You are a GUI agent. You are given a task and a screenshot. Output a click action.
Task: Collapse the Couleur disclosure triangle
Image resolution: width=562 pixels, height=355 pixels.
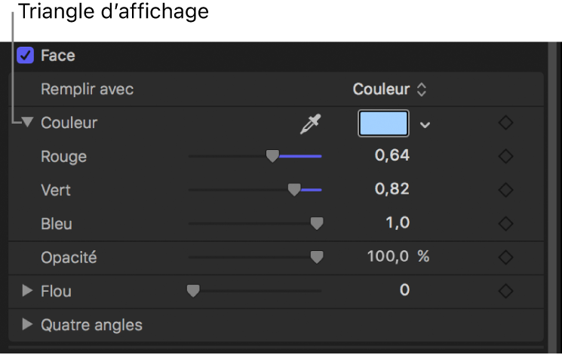[x=28, y=122]
